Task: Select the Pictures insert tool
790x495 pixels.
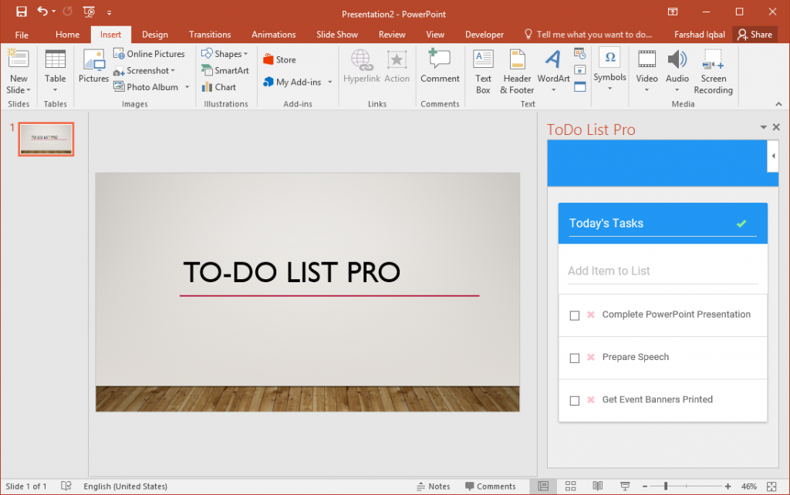Action: [x=93, y=73]
